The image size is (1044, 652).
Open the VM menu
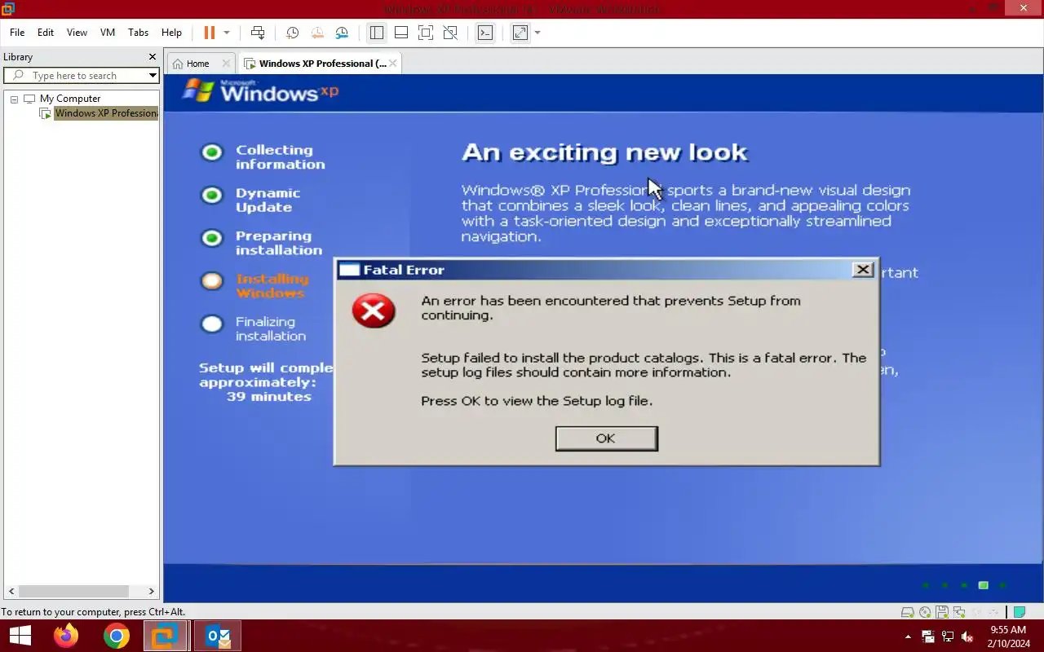coord(108,33)
